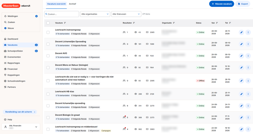Open Rapportages in the sidebar
The height and width of the screenshot is (134, 253).
pyautogui.click(x=21, y=63)
